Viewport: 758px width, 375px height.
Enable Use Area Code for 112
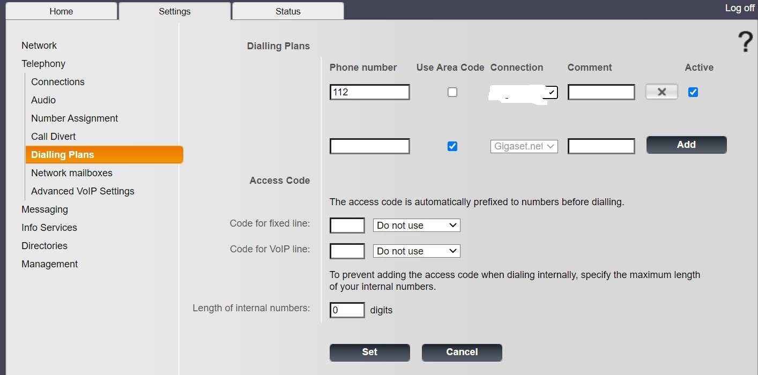pyautogui.click(x=452, y=92)
